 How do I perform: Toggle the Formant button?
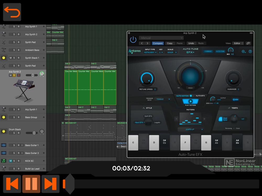(208, 51)
